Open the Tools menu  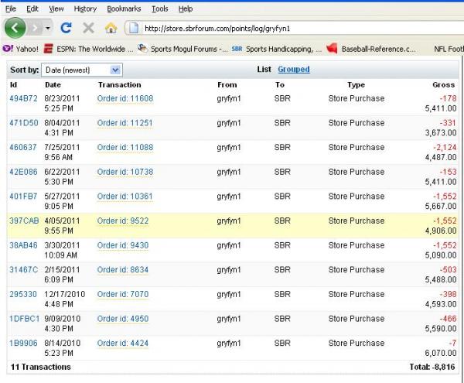[x=160, y=9]
